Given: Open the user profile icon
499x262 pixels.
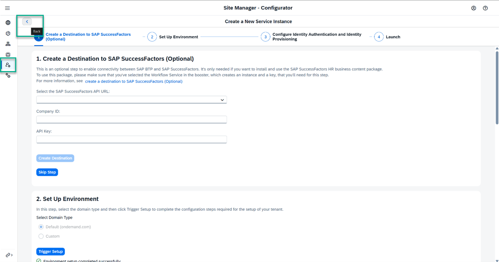Looking at the screenshot, I should 473,8.
